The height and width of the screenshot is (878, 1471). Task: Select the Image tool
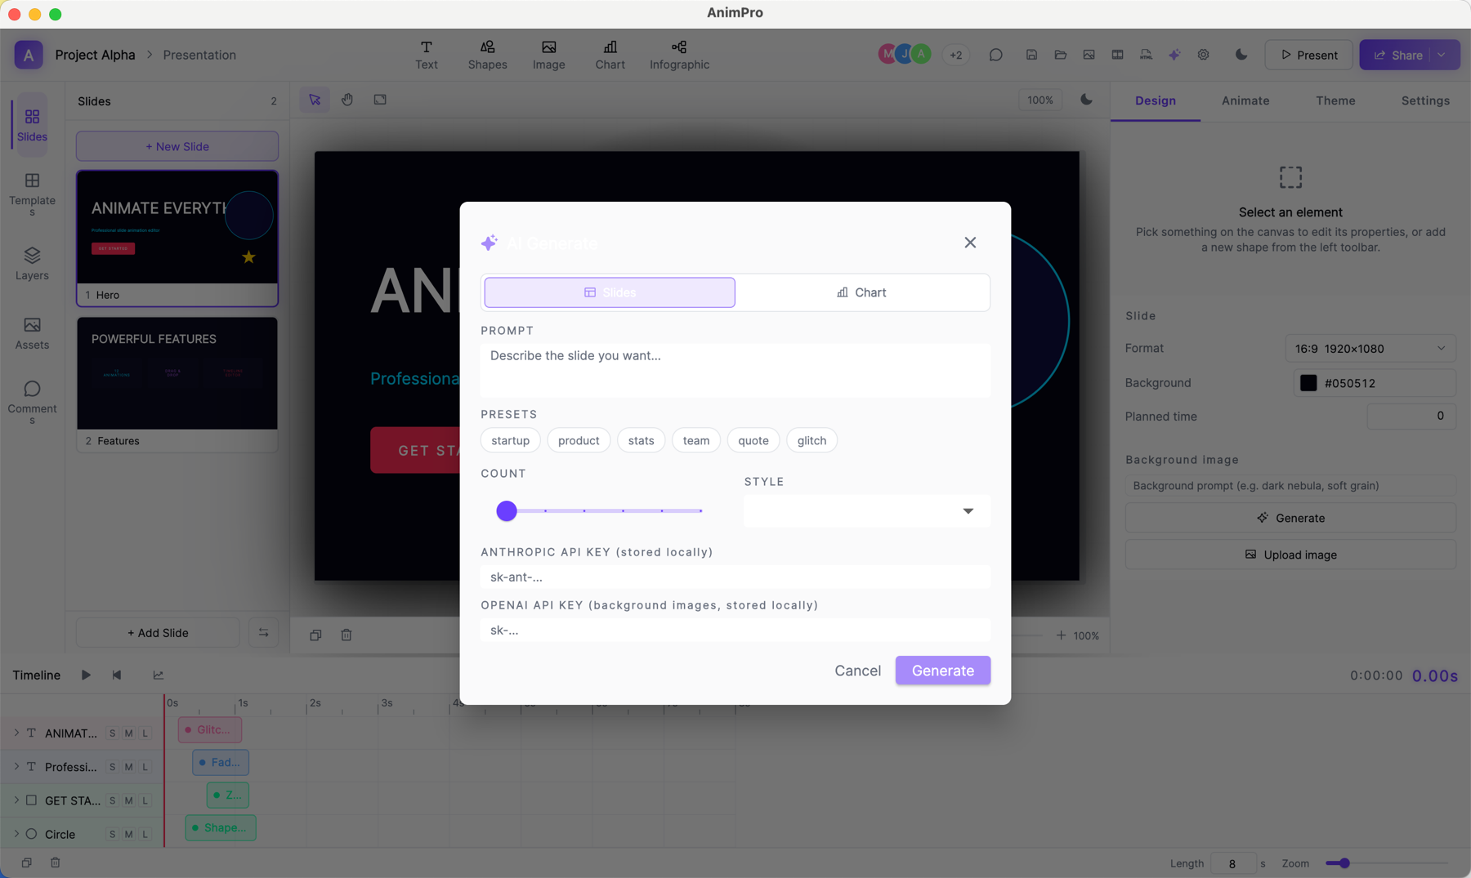pos(549,55)
